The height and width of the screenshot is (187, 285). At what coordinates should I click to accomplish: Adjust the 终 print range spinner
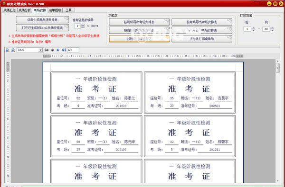pyautogui.click(x=272, y=29)
